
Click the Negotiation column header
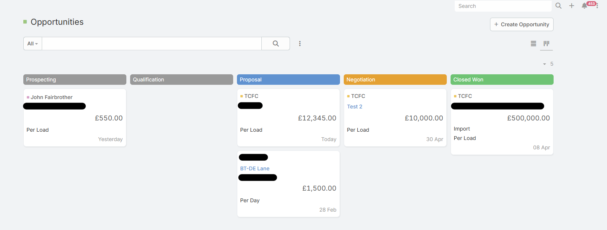point(395,80)
